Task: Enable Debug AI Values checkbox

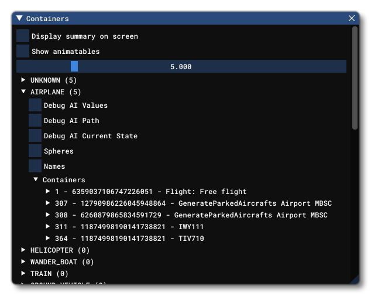Action: [35, 106]
